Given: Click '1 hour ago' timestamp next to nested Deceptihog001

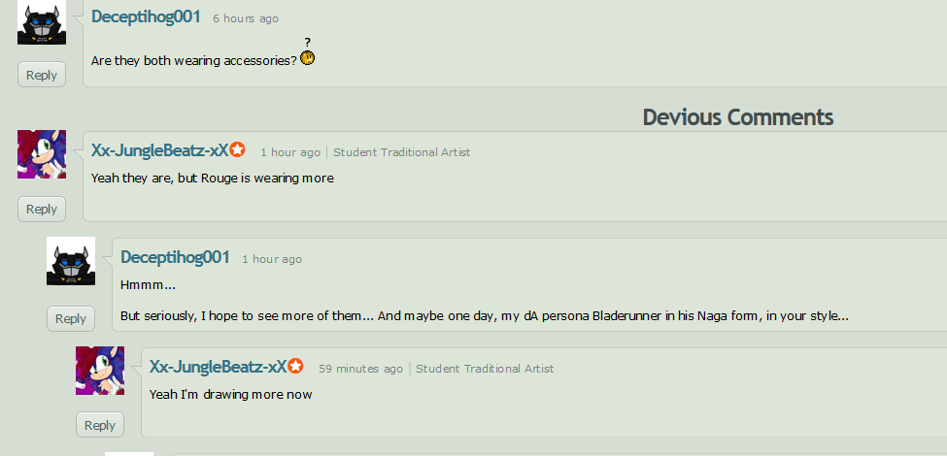Looking at the screenshot, I should pos(272,259).
